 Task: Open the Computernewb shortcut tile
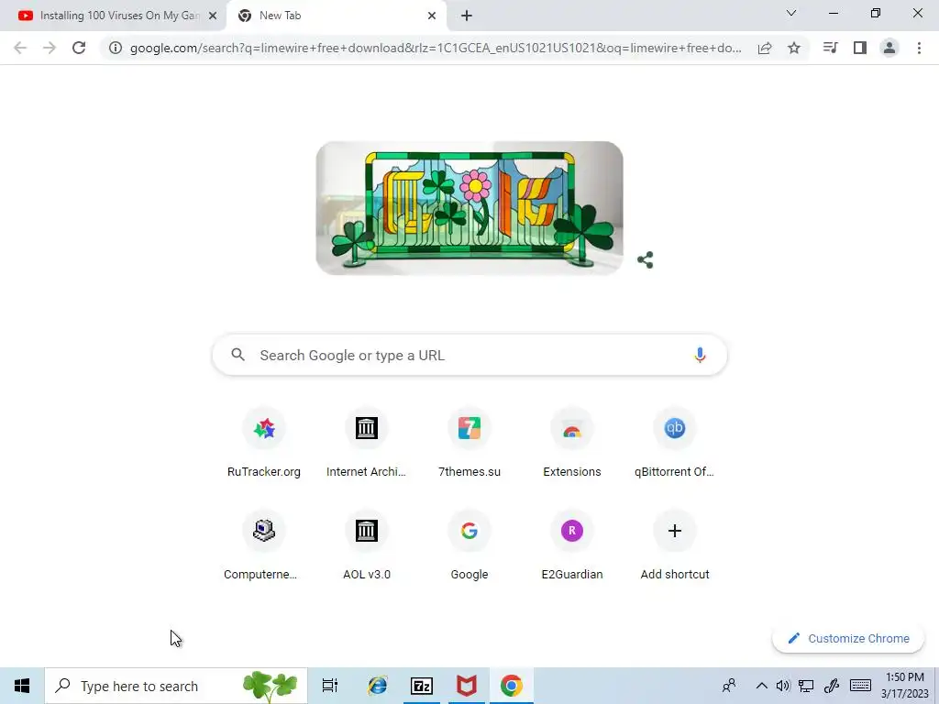tap(264, 545)
